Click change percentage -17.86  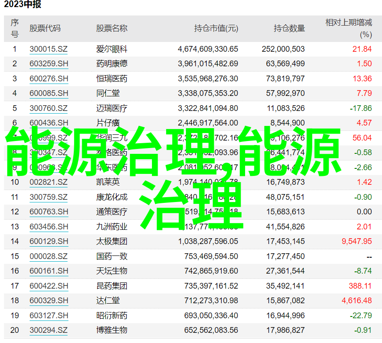coord(361,108)
